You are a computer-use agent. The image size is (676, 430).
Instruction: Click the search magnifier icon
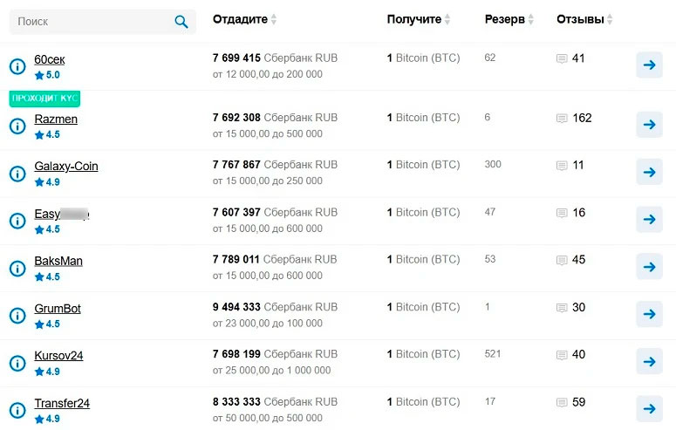tap(181, 22)
